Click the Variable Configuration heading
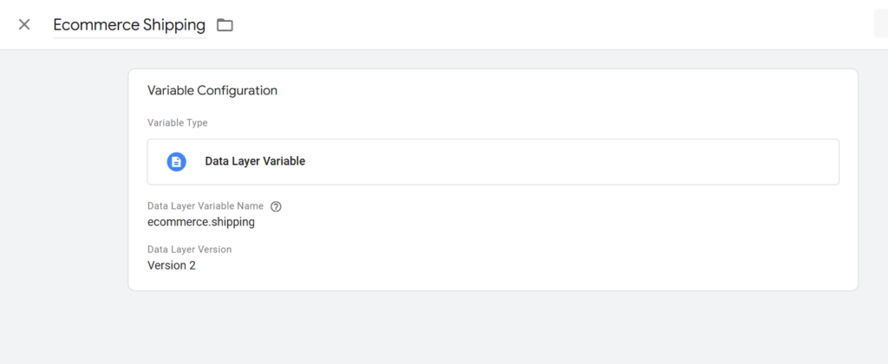 pyautogui.click(x=212, y=90)
